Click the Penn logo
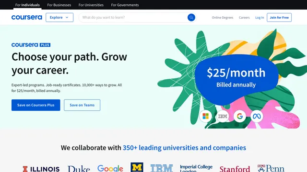 click(271, 169)
